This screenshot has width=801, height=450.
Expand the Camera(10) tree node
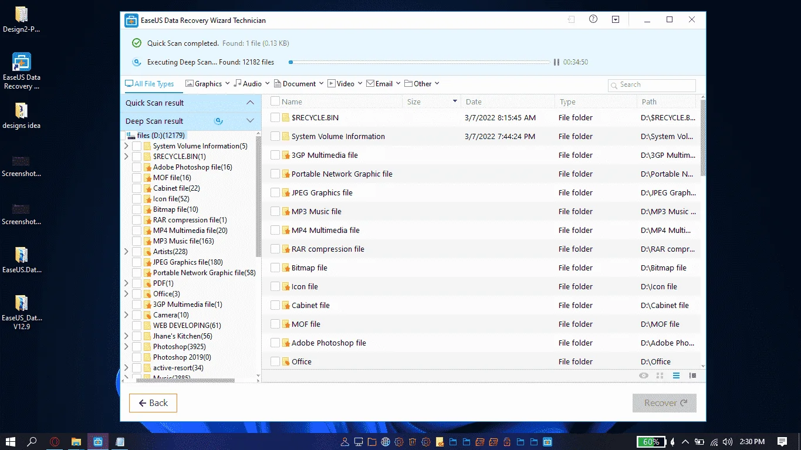point(126,315)
